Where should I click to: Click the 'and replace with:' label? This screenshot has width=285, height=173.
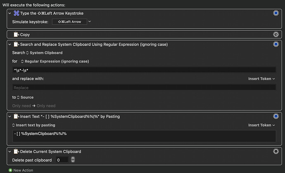(28, 79)
